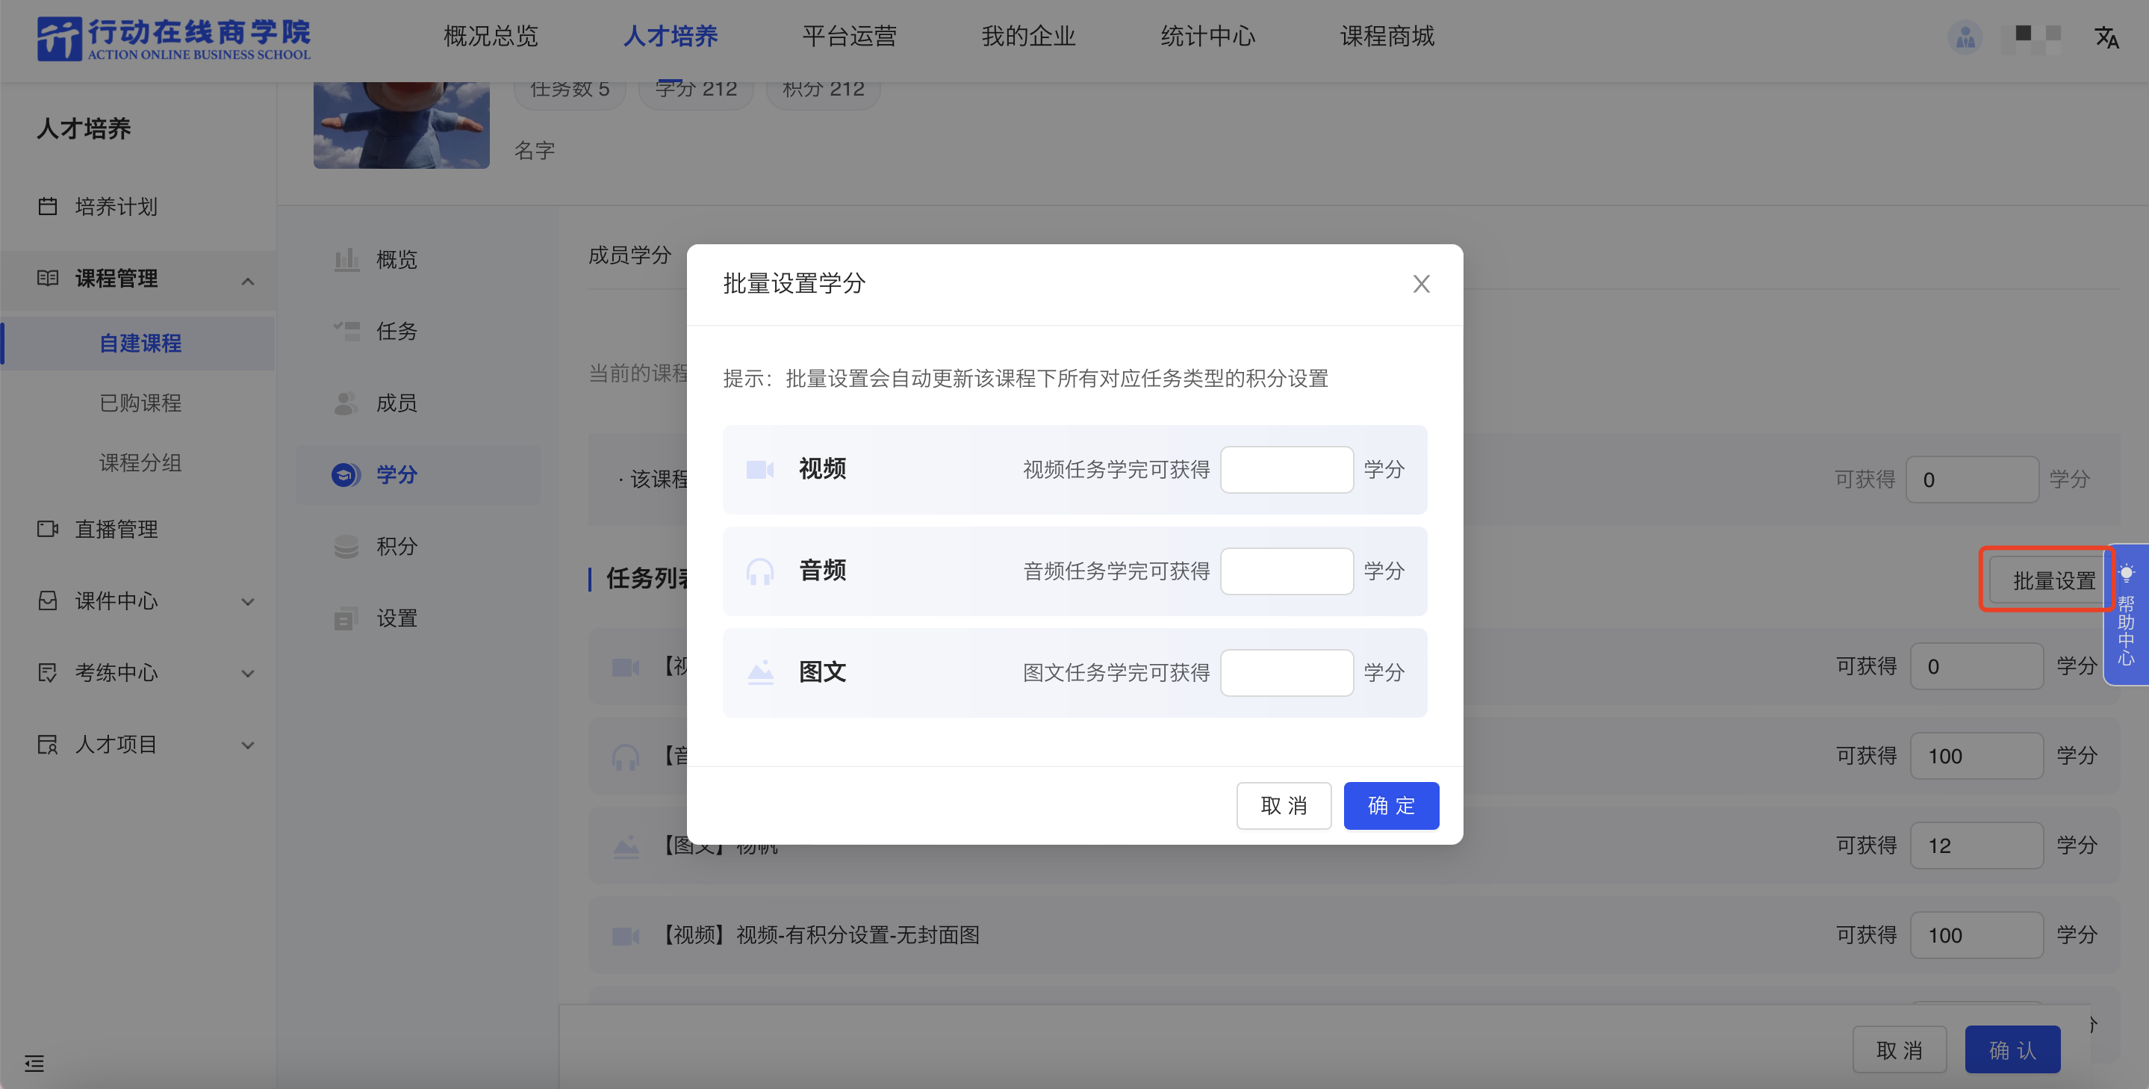
Task: Click the 考练中心 icon
Action: tap(48, 672)
